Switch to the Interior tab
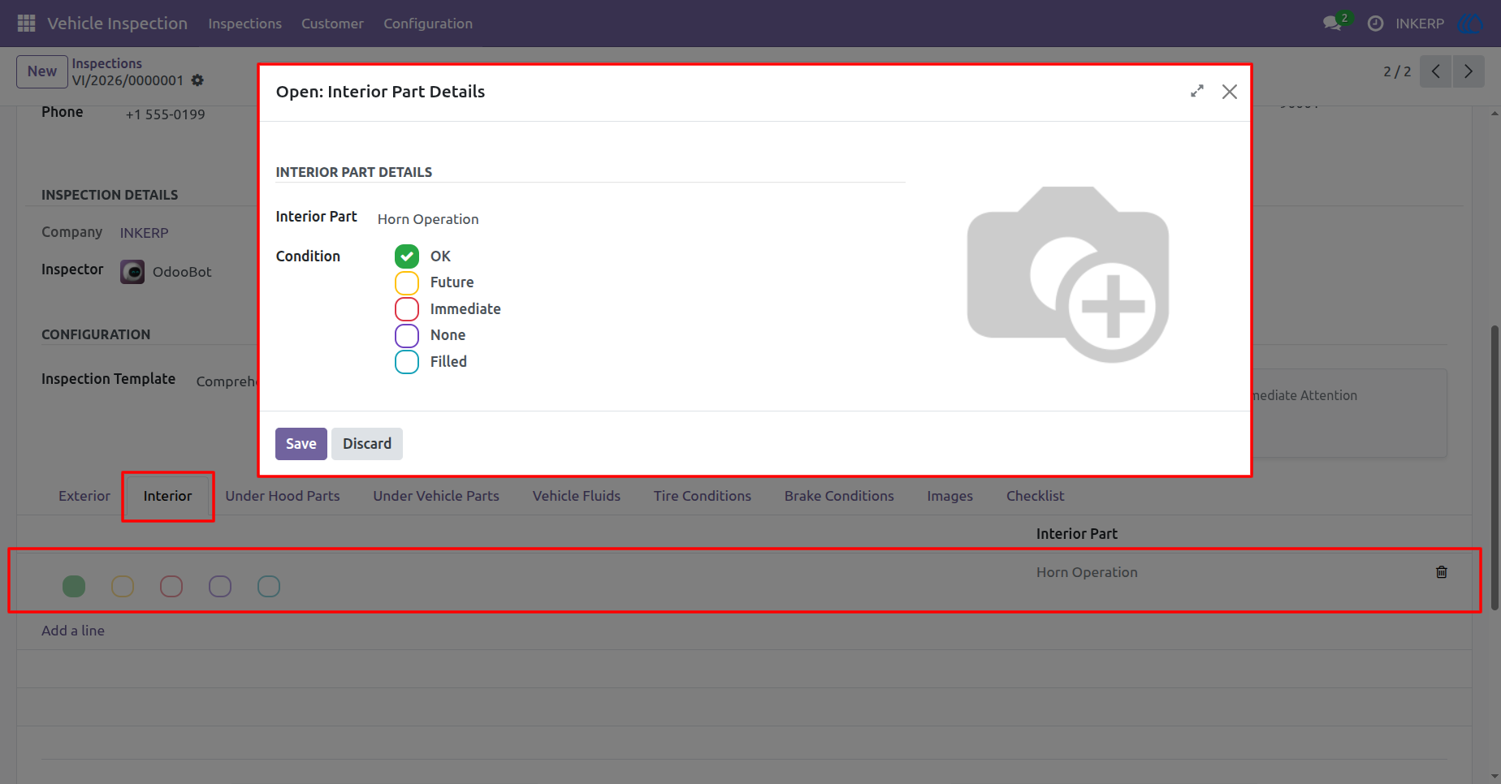This screenshot has height=784, width=1501. [168, 496]
